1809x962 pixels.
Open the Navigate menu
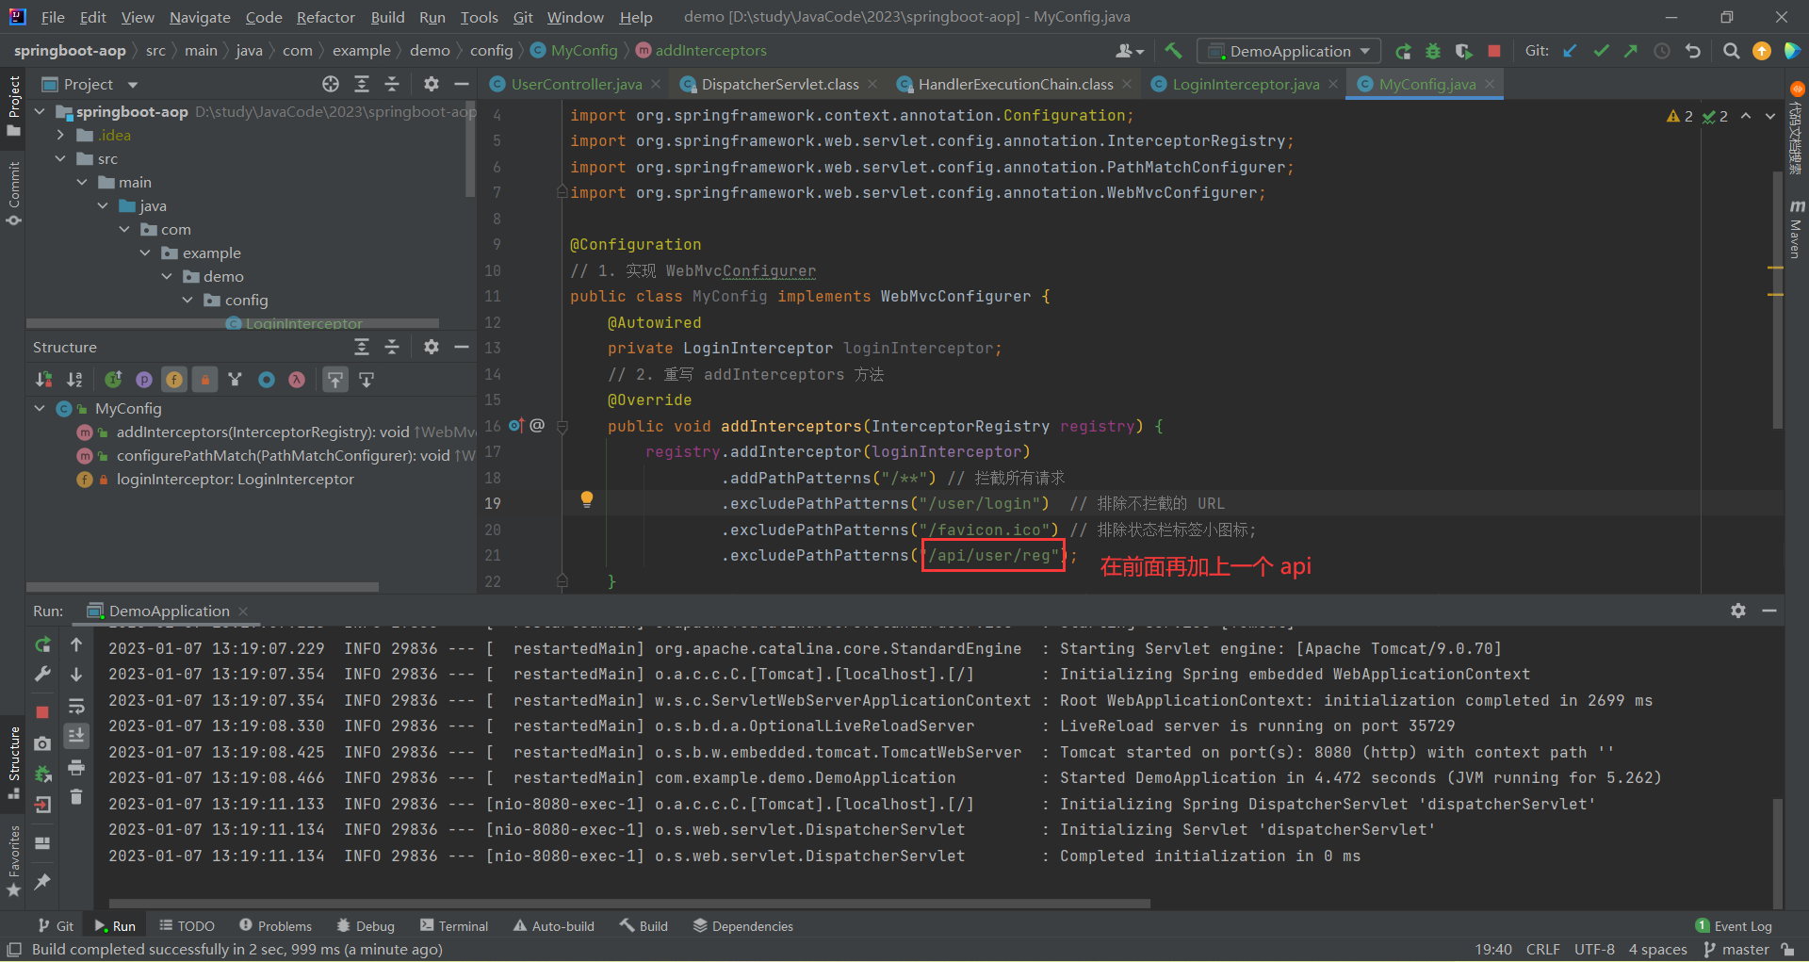(200, 17)
